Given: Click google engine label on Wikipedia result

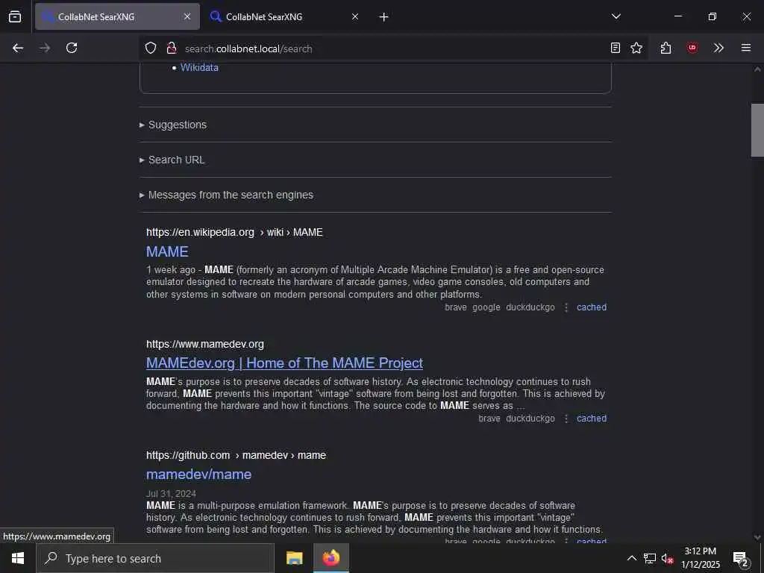Looking at the screenshot, I should (x=486, y=307).
